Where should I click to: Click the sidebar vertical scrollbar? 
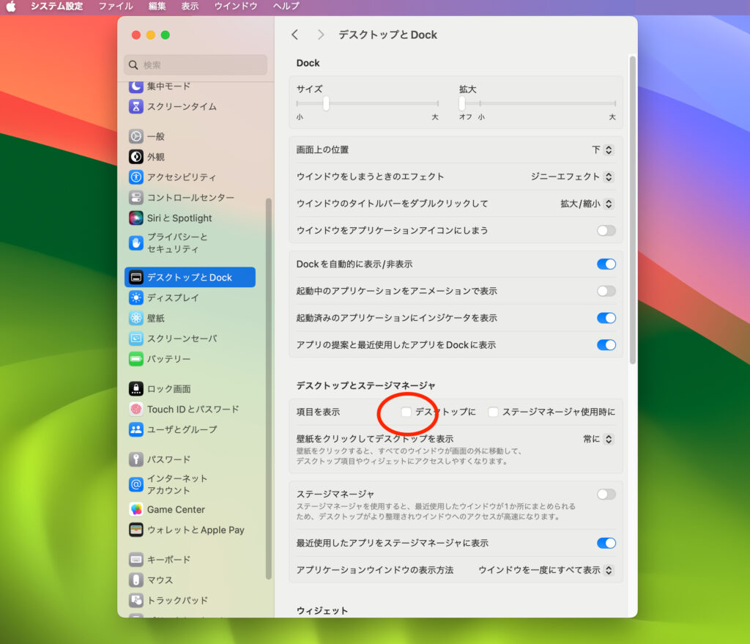tap(268, 388)
